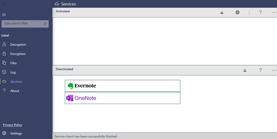Click the download icon in Activated header
The width and height of the screenshot is (277, 139).
[x=222, y=12]
